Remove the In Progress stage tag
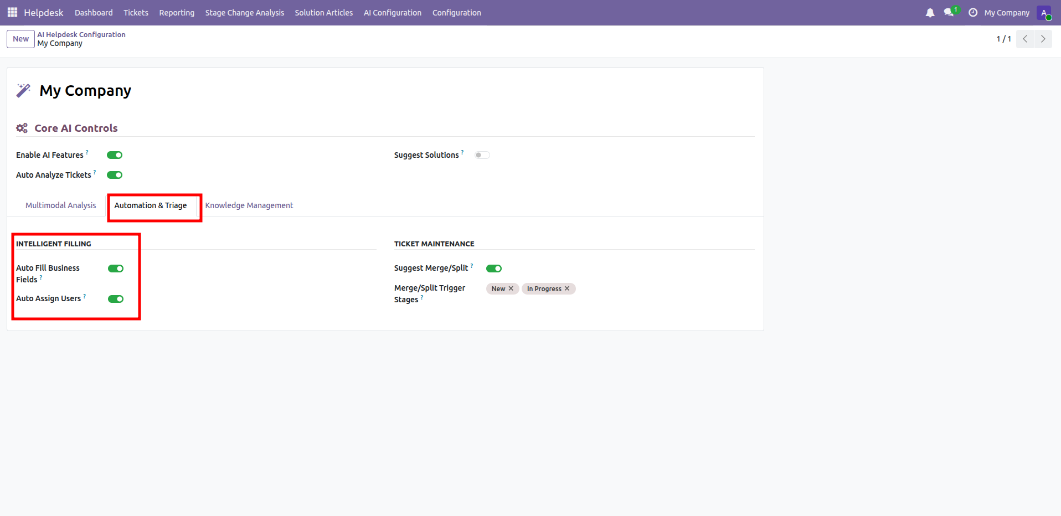Image resolution: width=1061 pixels, height=516 pixels. (567, 288)
